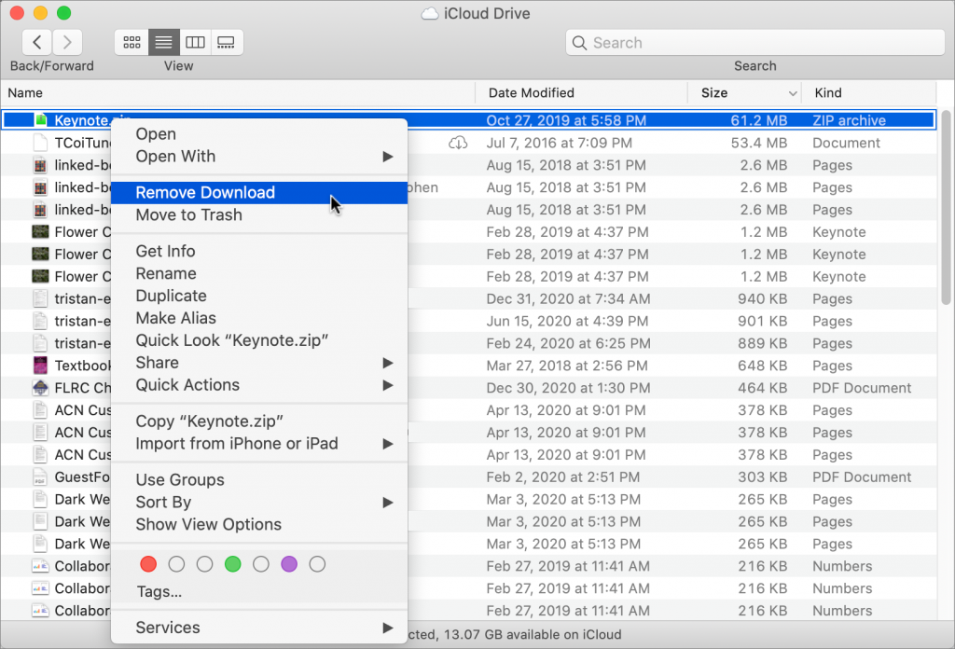Select the empty tag circle before green
This screenshot has height=649, width=955.
pos(204,564)
